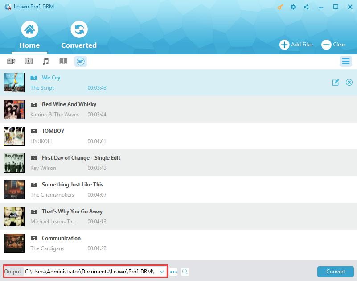
Task: Select the We Cry track title
Action: pos(51,78)
